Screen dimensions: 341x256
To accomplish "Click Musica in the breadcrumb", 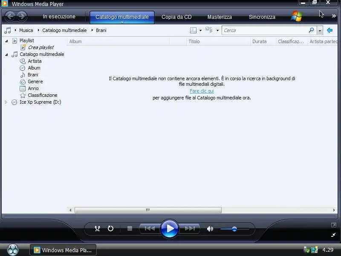I will pos(26,30).
